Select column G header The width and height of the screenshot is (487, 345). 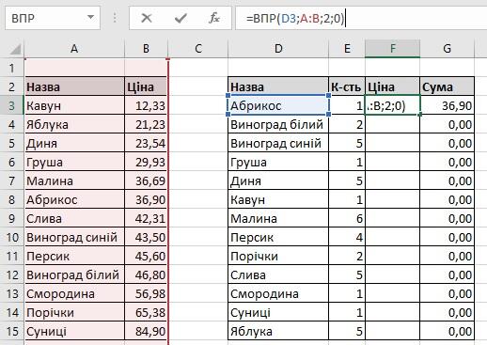447,49
